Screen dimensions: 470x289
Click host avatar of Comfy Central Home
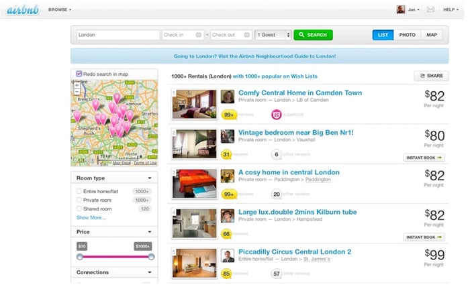click(228, 97)
